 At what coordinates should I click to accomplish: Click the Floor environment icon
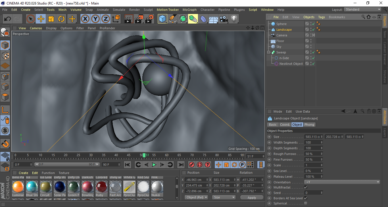point(214,19)
